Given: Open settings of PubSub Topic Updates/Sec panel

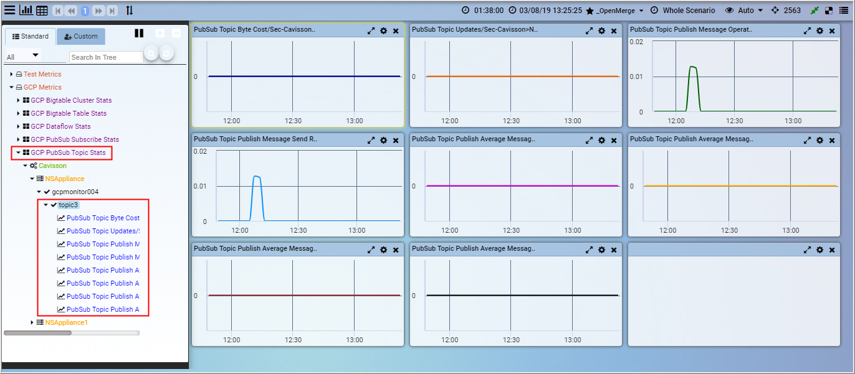Looking at the screenshot, I should tap(601, 30).
